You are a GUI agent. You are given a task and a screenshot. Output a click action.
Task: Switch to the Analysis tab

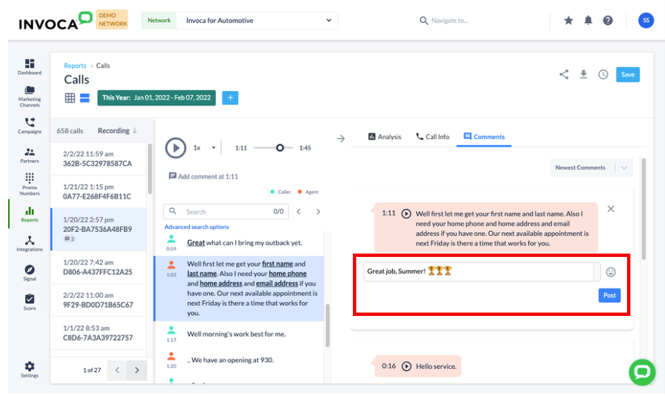[385, 136]
